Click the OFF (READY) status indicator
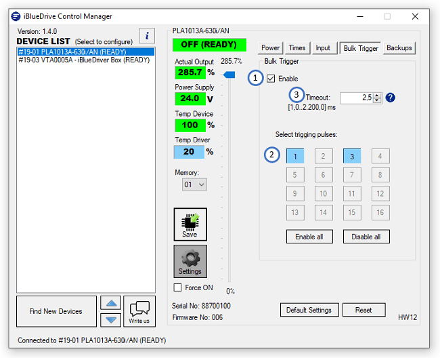This screenshot has height=358, width=440. coord(209,45)
